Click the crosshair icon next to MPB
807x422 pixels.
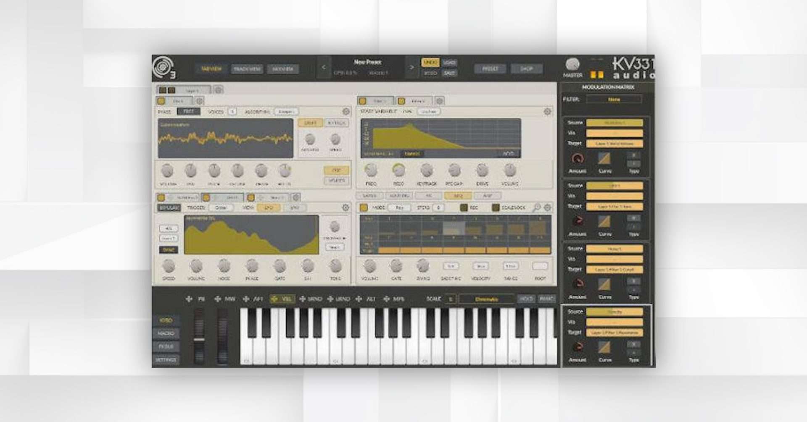(386, 299)
